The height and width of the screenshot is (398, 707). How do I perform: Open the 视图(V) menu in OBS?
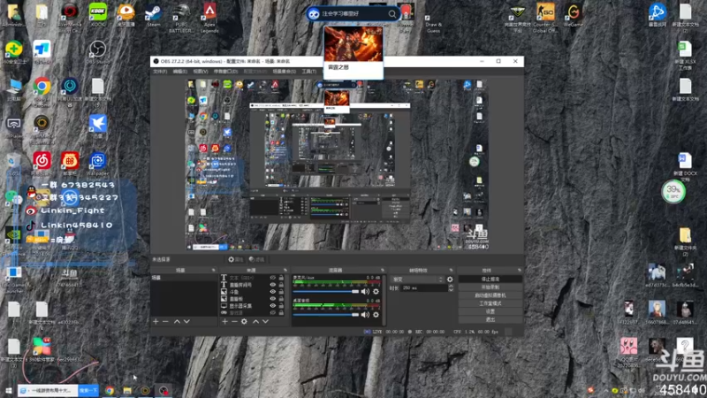click(x=201, y=72)
